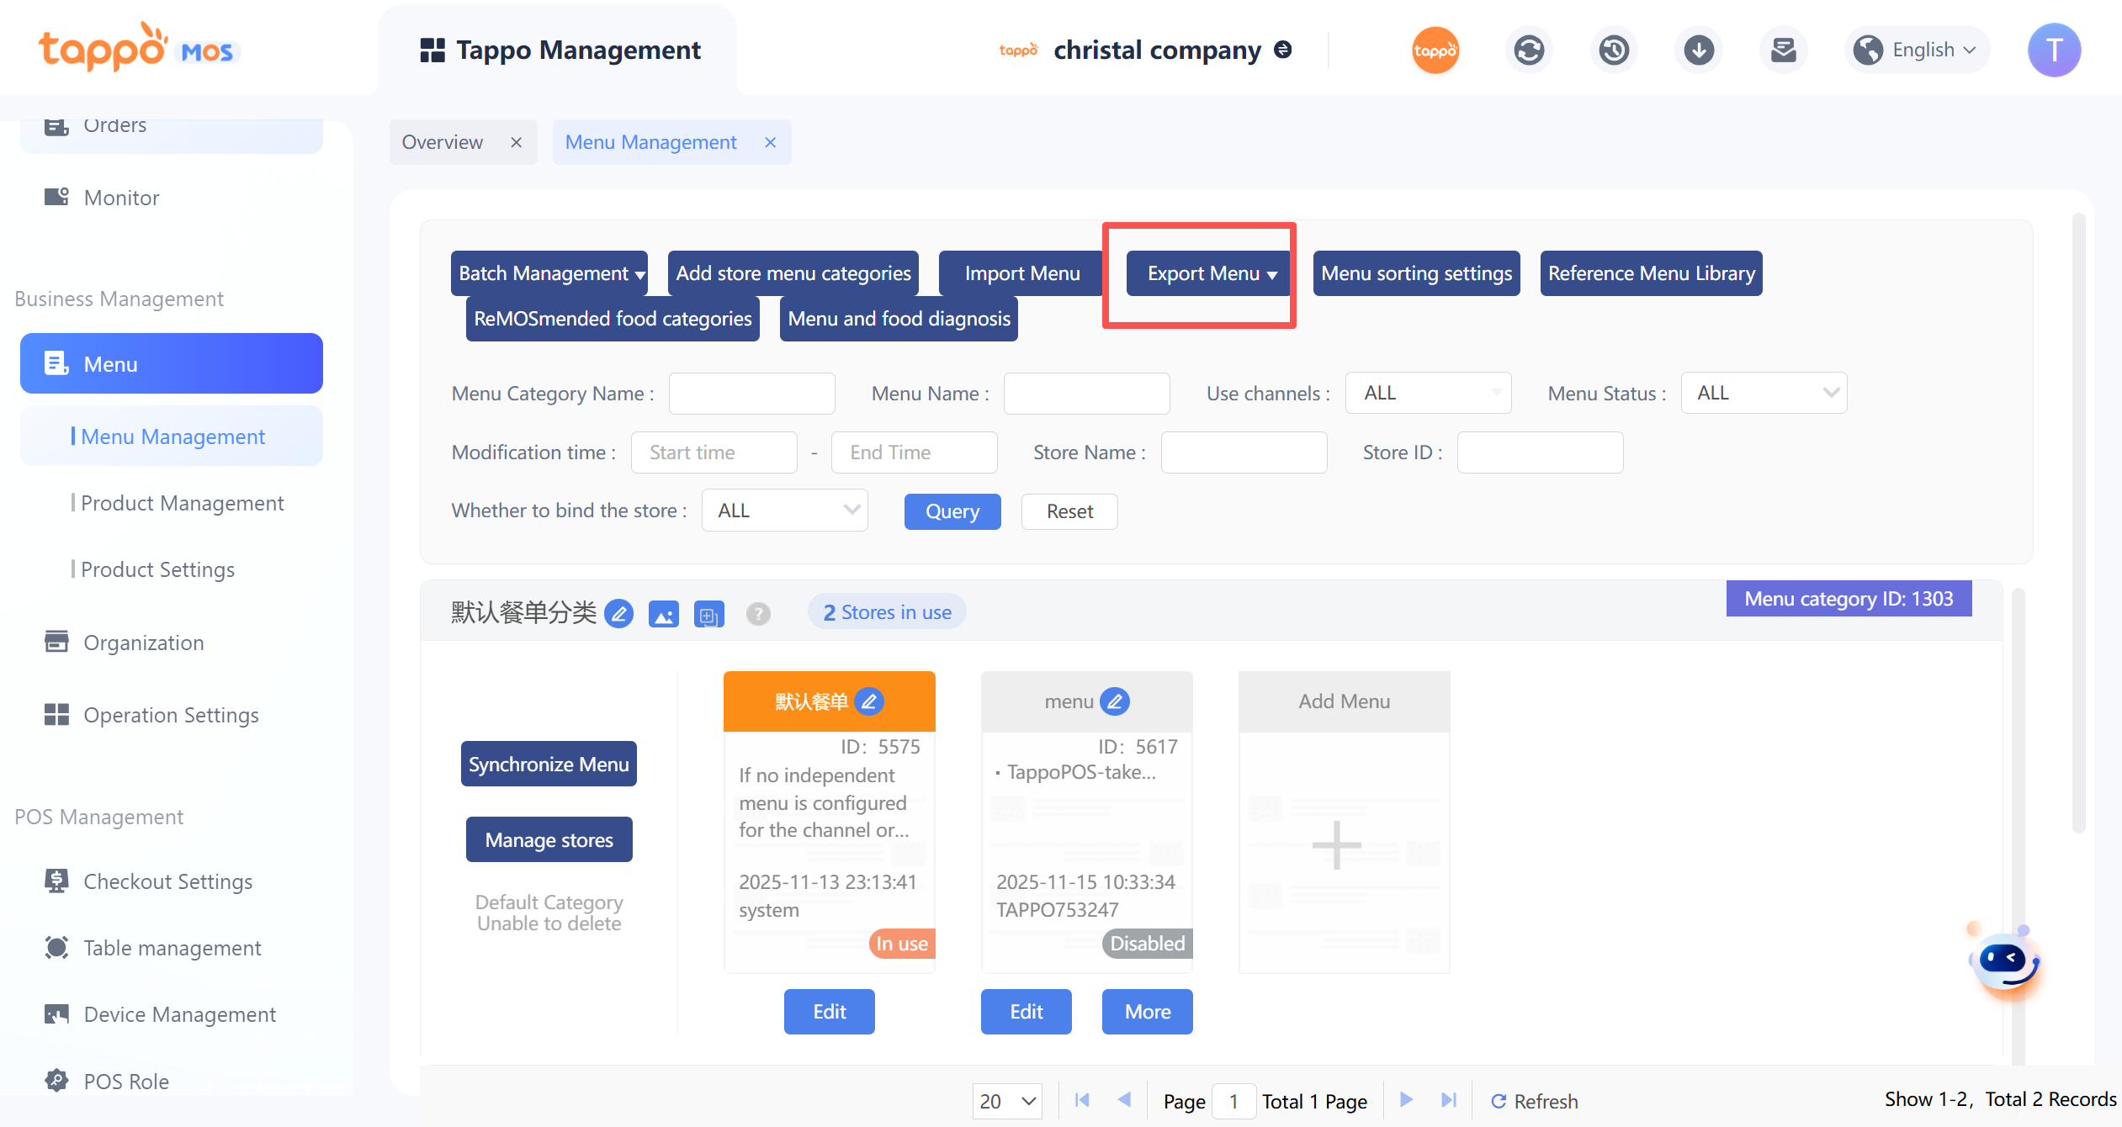The height and width of the screenshot is (1127, 2122).
Task: Edit the name of menu ID 5617
Action: coord(1115,701)
